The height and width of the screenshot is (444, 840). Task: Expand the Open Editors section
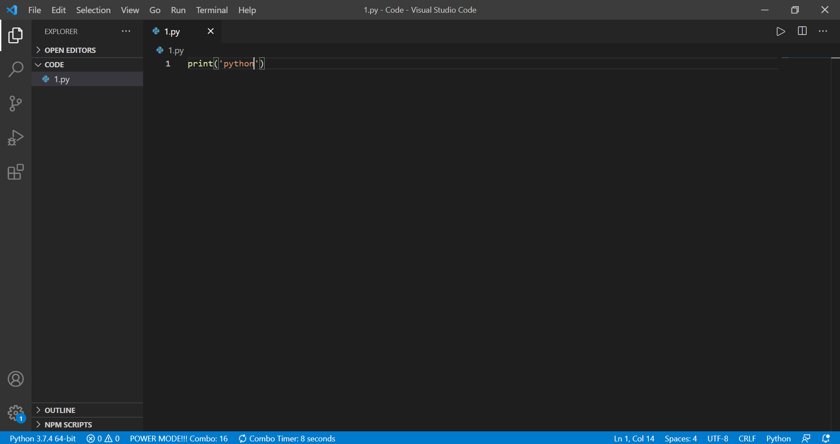(87, 50)
